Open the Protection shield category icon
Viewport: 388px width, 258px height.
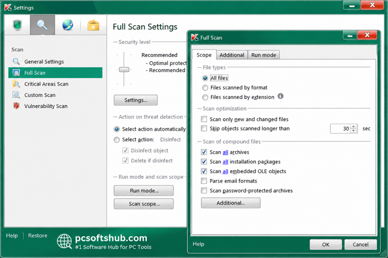[17, 25]
